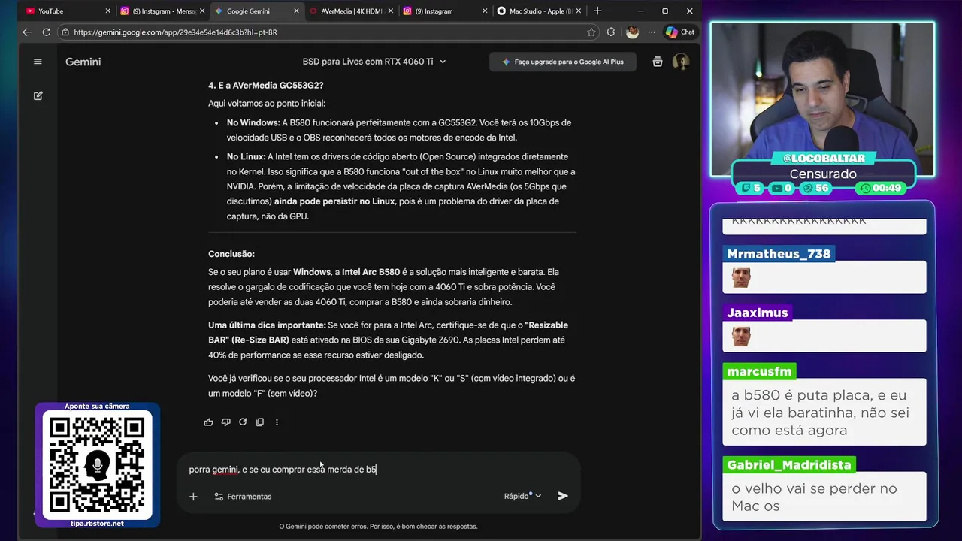Click the 00:49 timer badge
This screenshot has width=962, height=541.
point(881,188)
